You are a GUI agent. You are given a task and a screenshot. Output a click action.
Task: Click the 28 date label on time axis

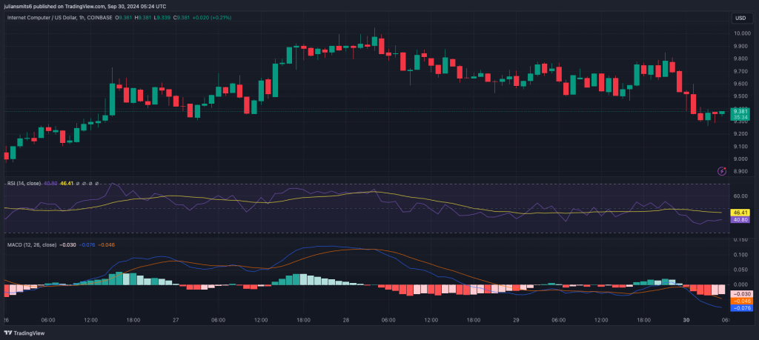point(346,320)
